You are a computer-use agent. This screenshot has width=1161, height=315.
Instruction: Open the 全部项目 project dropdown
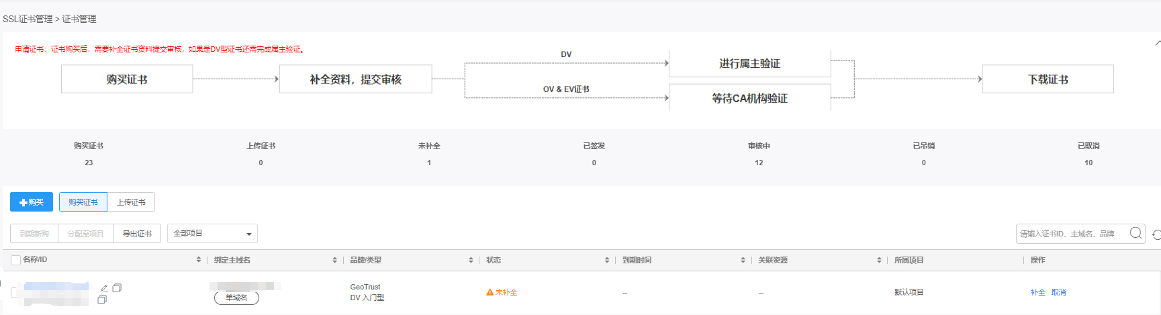[x=212, y=234]
